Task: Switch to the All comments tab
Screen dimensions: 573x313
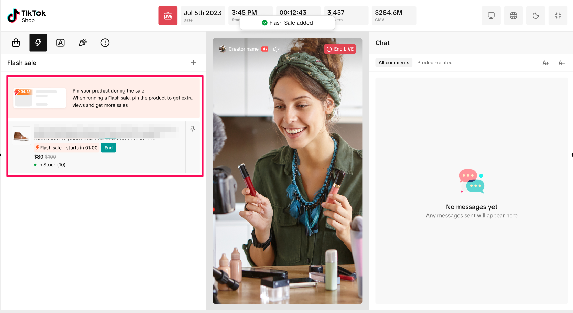Action: [394, 63]
